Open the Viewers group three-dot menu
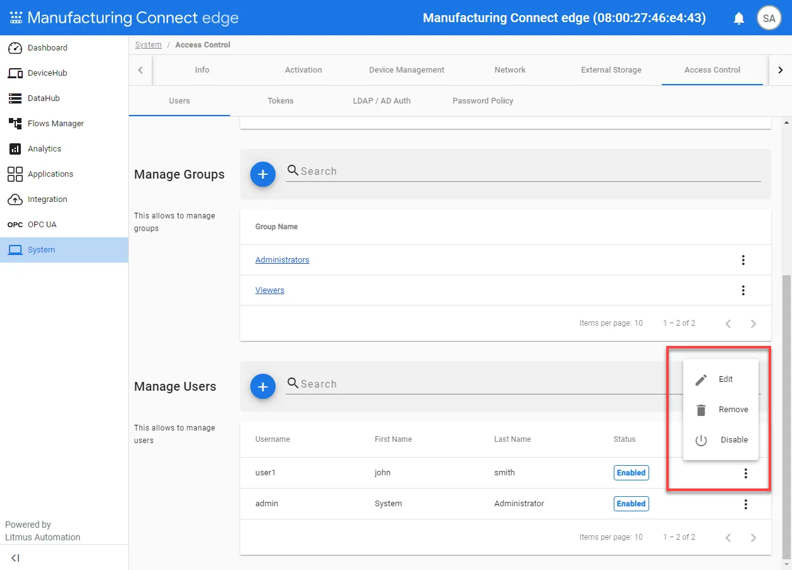The height and width of the screenshot is (570, 792). point(743,290)
